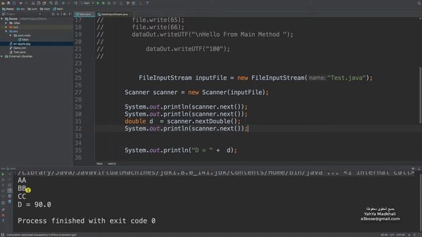Screen dimensions: 422x237
Task: Open Project panel settings gear
Action: click(64, 14)
